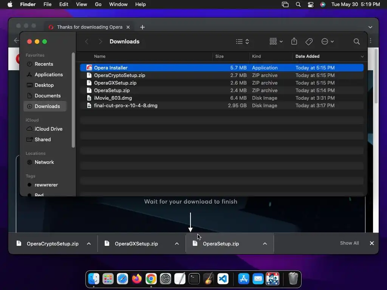Open the File menu
The image size is (387, 290).
click(47, 5)
